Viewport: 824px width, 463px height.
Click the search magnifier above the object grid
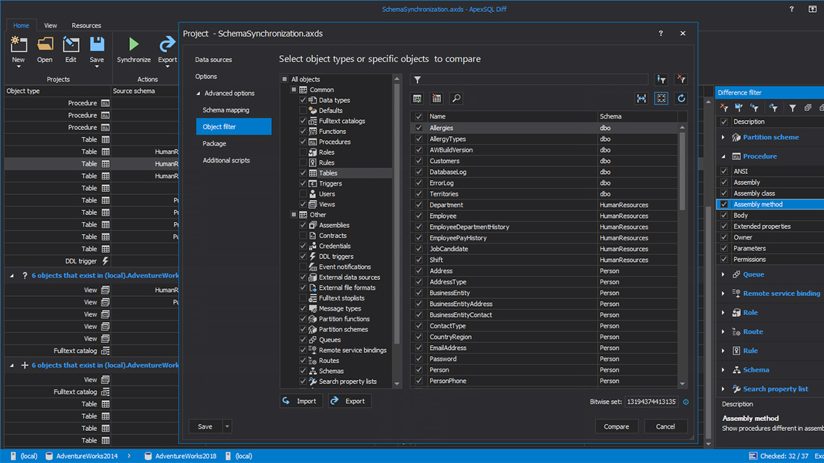(456, 98)
